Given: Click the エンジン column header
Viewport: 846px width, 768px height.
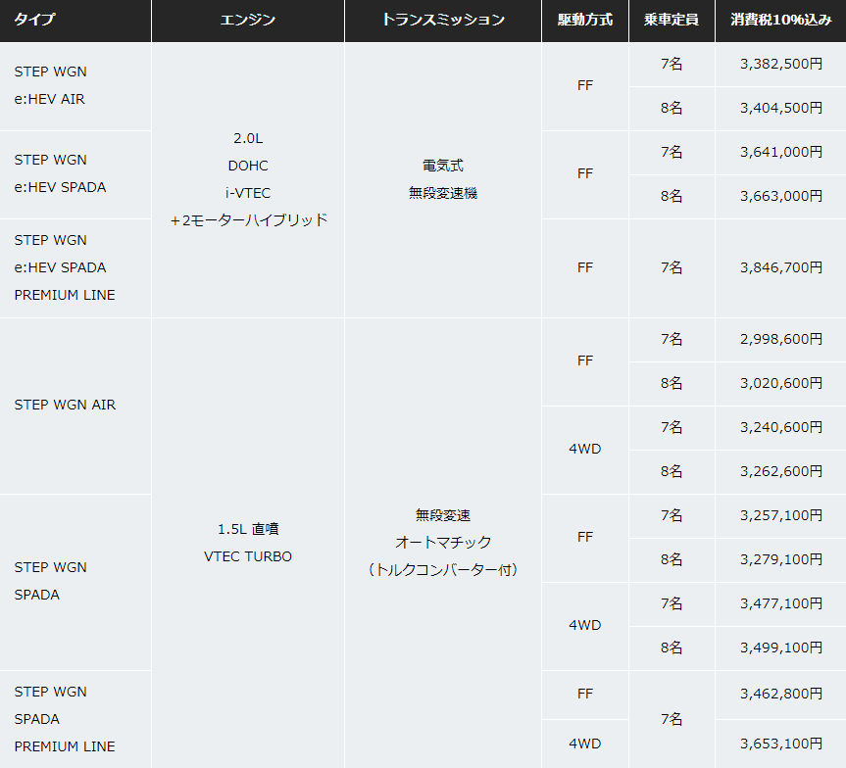Looking at the screenshot, I should pos(247,20).
